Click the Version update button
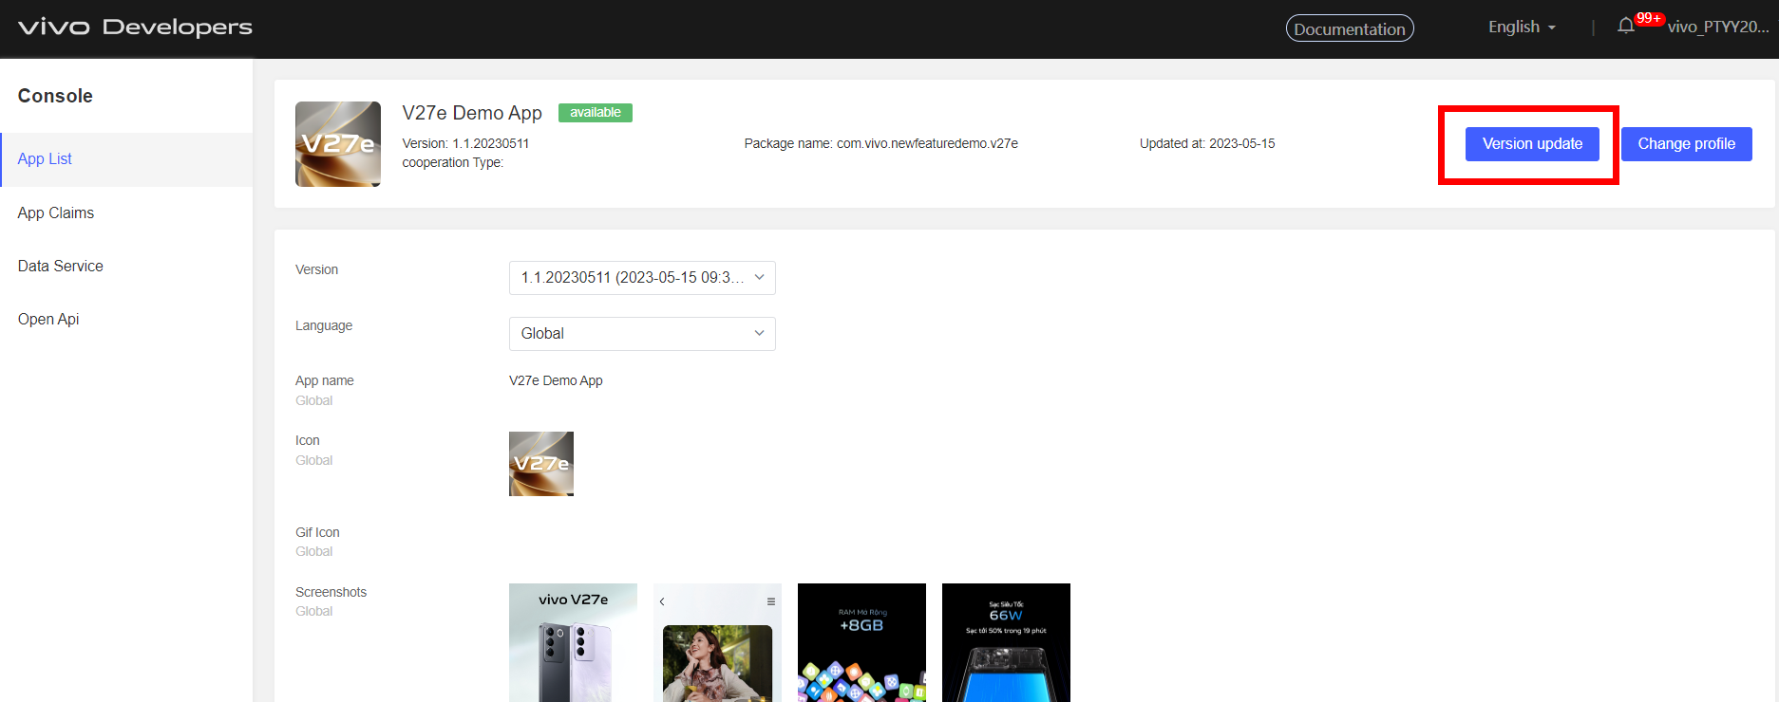Viewport: 1779px width, 702px height. 1532,144
